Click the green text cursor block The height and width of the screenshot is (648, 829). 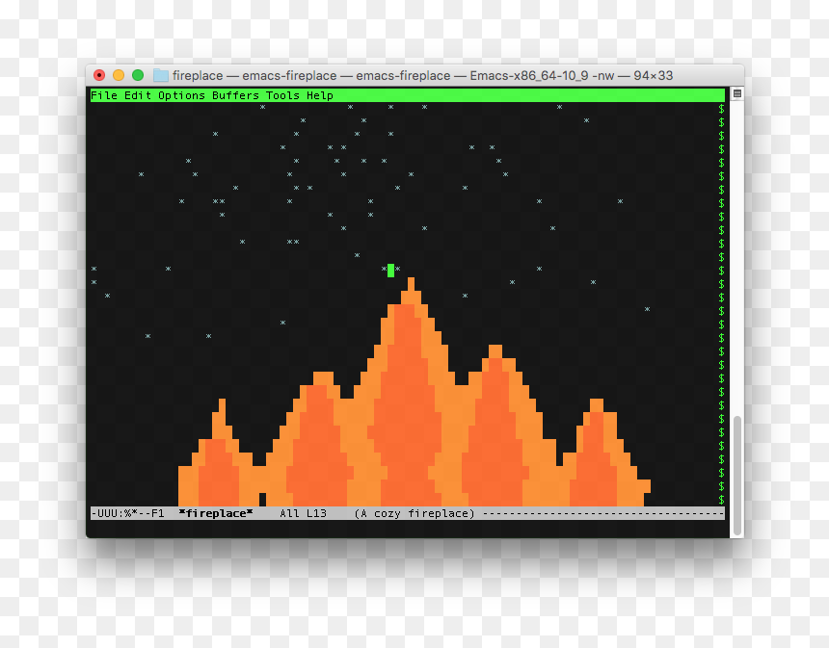click(x=390, y=271)
